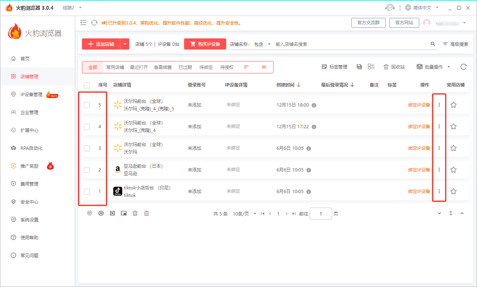Toggle the select-all header checkbox
This screenshot has width=477, height=287.
[87, 85]
